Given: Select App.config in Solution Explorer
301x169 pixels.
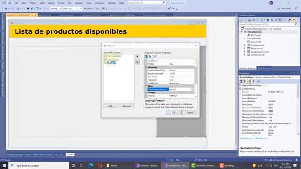Looking at the screenshot, I should click(256, 42).
